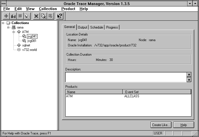
Task: Click the v732.world database icon
Action: (x=19, y=50)
